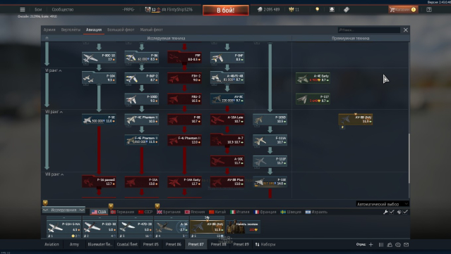Select the США nation flag
This screenshot has width=451, height=254.
click(x=99, y=212)
